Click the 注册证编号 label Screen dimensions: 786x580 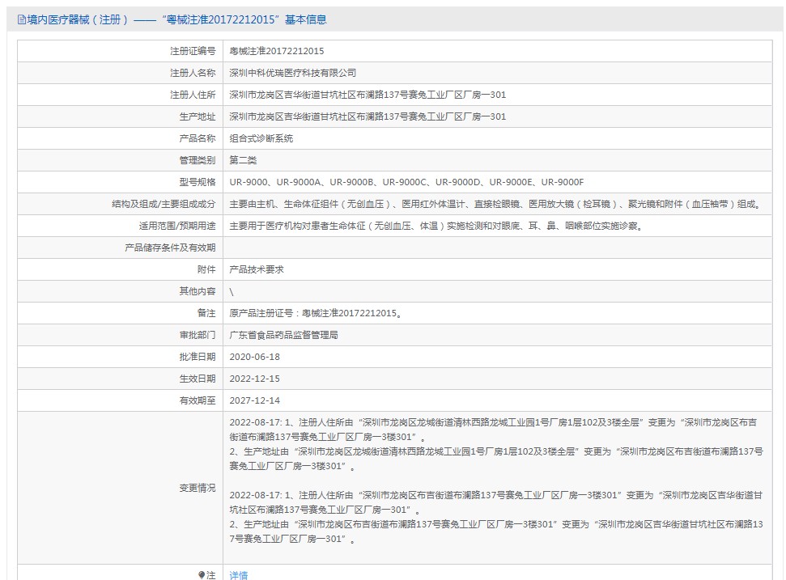[x=193, y=51]
